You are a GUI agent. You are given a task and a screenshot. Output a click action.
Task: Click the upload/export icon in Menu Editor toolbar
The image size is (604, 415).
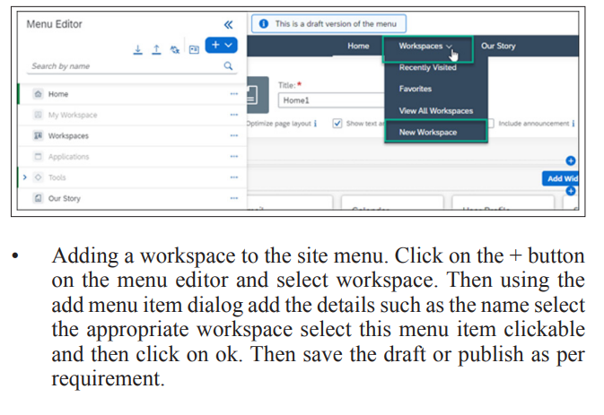click(x=156, y=49)
